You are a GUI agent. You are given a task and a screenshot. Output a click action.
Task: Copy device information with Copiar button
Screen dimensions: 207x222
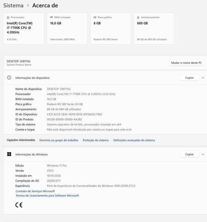click(x=189, y=78)
